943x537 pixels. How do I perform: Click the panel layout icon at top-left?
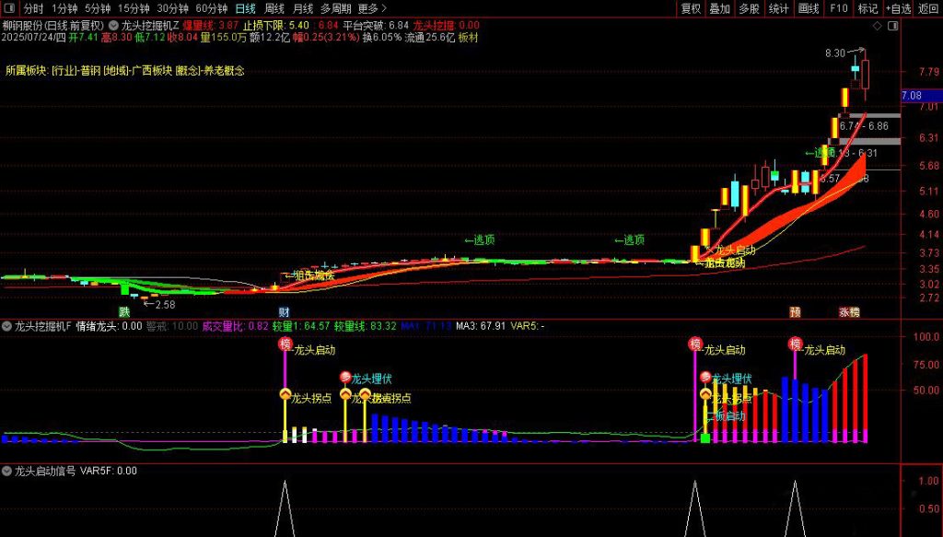pyautogui.click(x=9, y=9)
